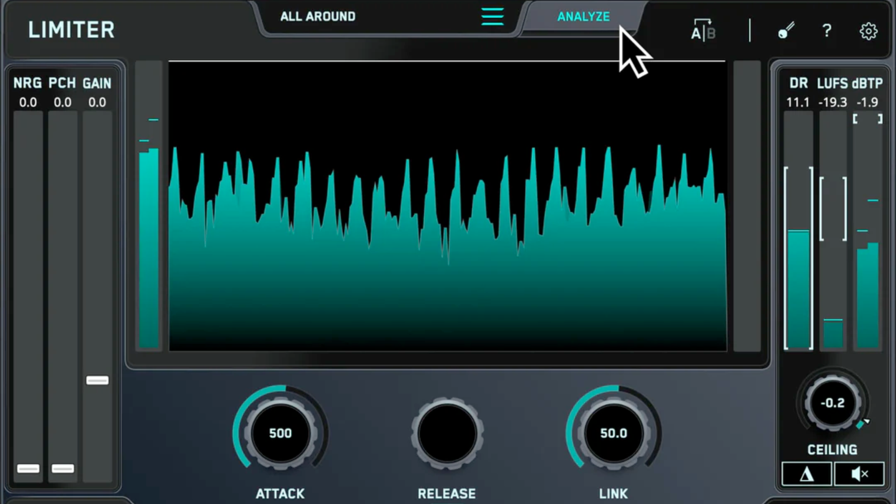This screenshot has width=896, height=504.
Task: Click the LIMITER logo
Action: coord(71,30)
